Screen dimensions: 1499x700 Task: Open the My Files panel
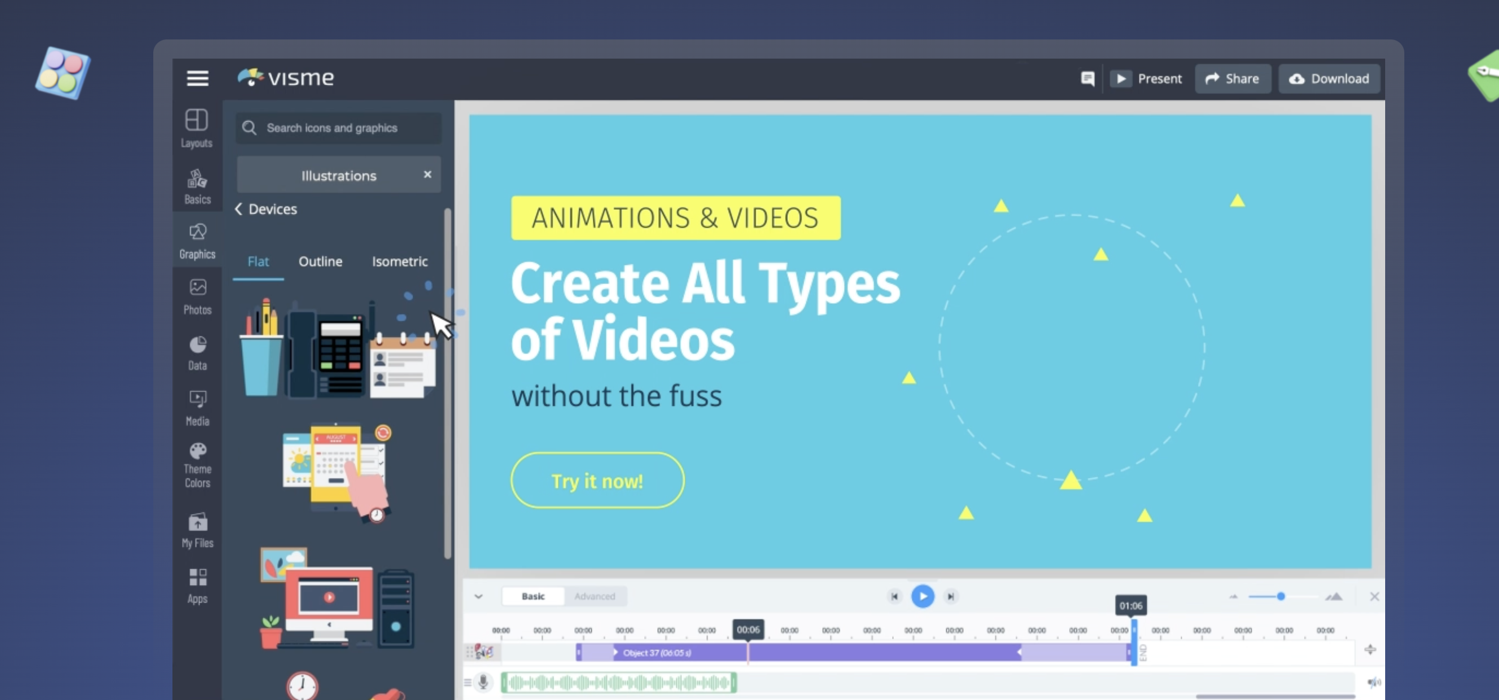197,530
